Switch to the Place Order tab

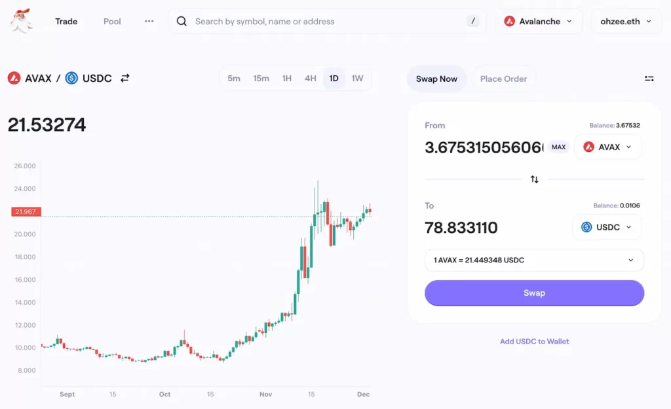503,79
